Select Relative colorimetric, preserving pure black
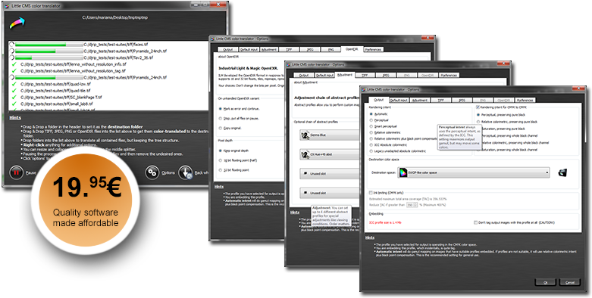This screenshot has width=592, height=298. point(478,122)
